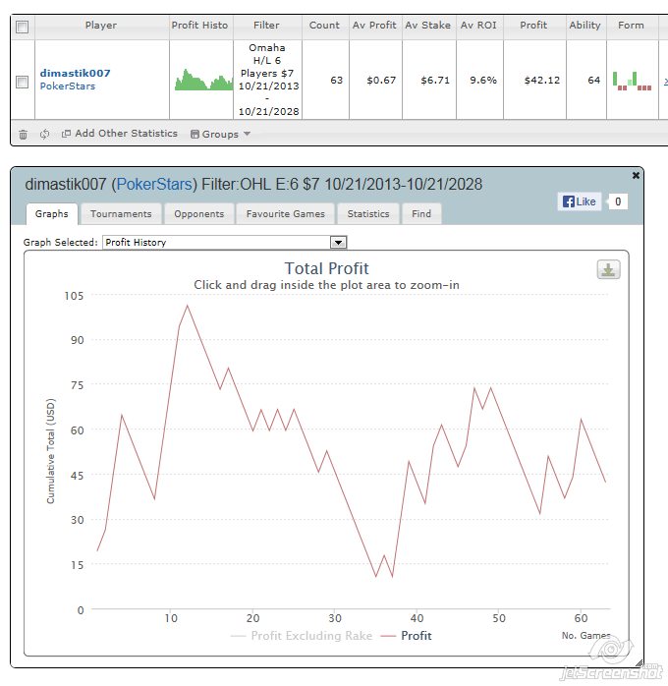The width and height of the screenshot is (668, 686).
Task: Refresh statistics with the reload icon
Action: click(x=44, y=134)
